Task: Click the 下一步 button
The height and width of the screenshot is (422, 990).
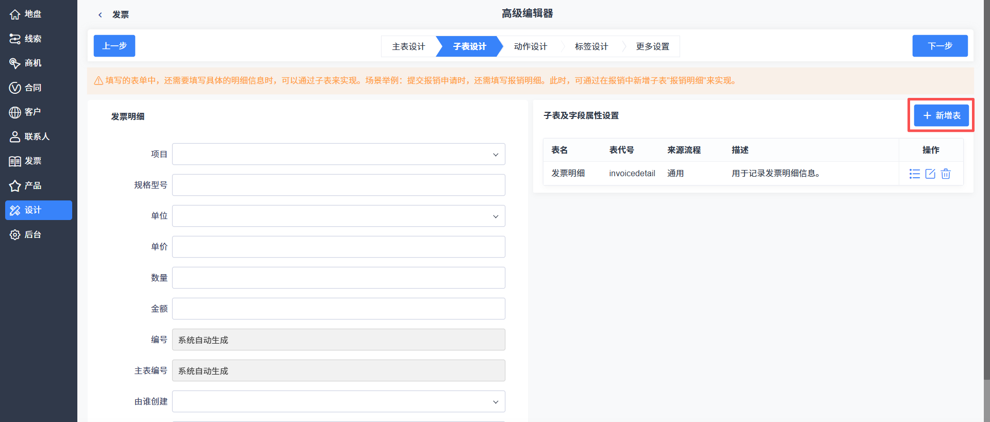Action: 940,46
